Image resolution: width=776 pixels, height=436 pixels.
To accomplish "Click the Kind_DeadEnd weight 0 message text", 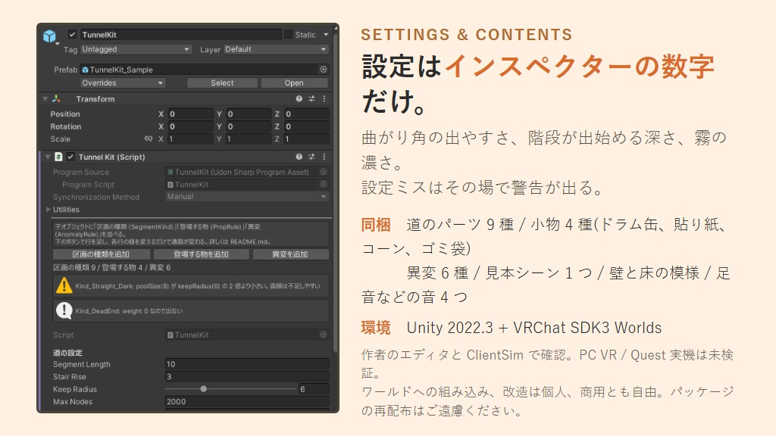I will 129,311.
